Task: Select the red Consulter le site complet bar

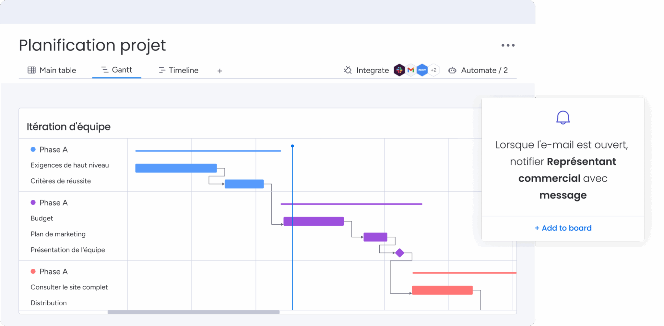Action: click(442, 290)
